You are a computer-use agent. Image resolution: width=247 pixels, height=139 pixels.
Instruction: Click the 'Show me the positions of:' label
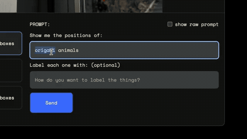point(66,36)
